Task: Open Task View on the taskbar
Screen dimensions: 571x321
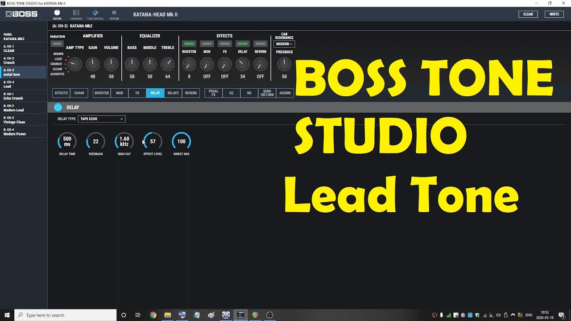Action: (x=138, y=315)
